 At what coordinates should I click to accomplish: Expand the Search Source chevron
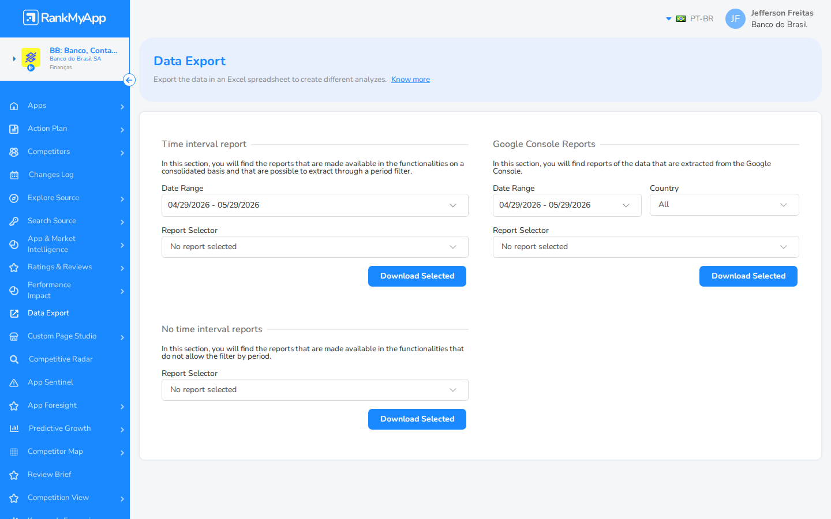122,222
